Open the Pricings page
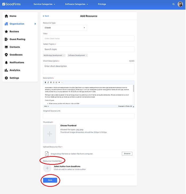The width and height of the screenshot is (186, 194). point(102,4)
